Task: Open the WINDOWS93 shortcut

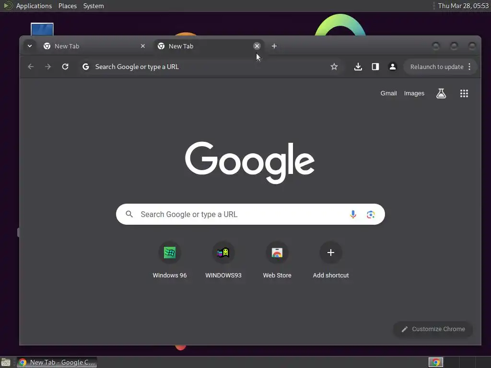Action: click(x=223, y=260)
